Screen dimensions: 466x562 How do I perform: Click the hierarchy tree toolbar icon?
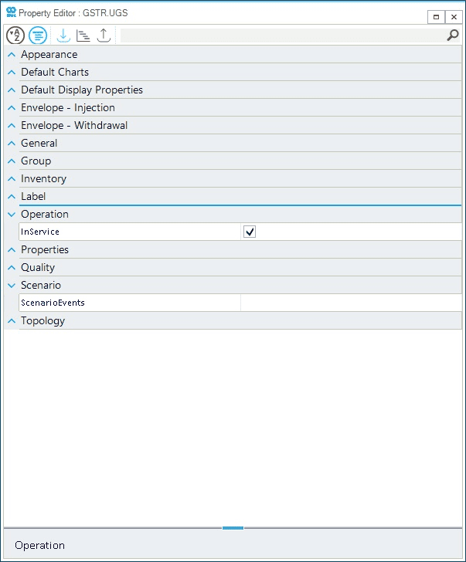click(83, 36)
